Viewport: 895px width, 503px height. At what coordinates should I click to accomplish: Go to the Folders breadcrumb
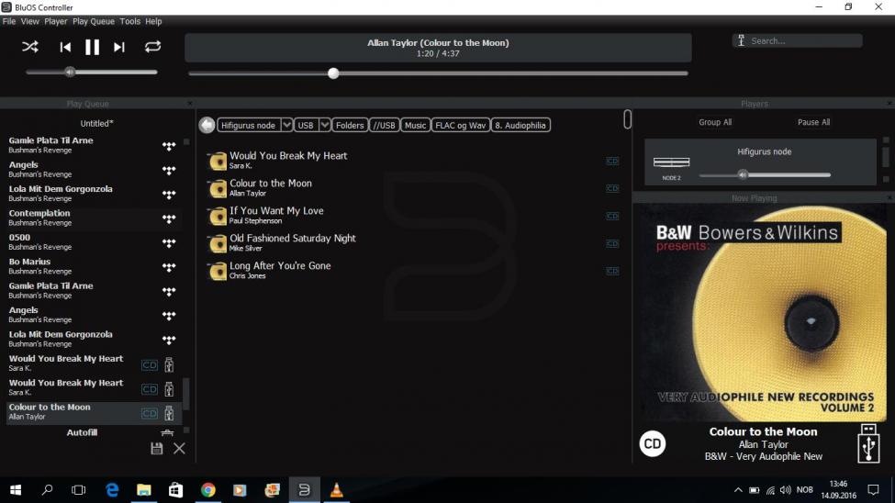pos(350,125)
